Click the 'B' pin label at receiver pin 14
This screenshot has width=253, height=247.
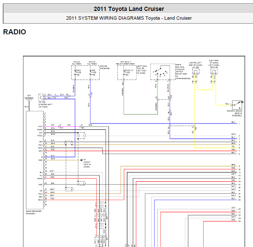click(x=42, y=157)
